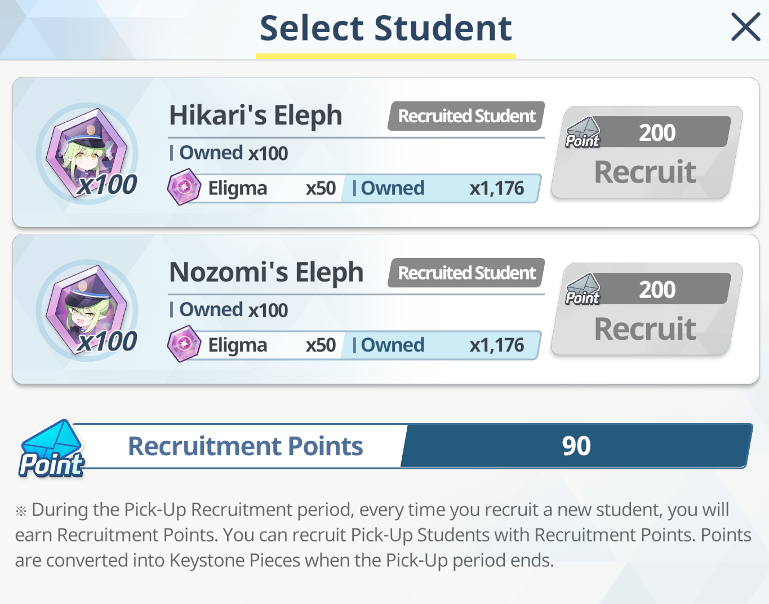Click the Eligma gem icon in Hikari's row
769x604 pixels.
pyautogui.click(x=184, y=187)
